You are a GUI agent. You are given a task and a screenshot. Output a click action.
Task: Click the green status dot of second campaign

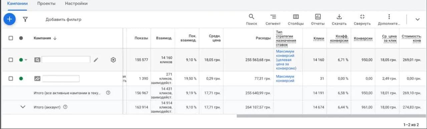[21, 79]
